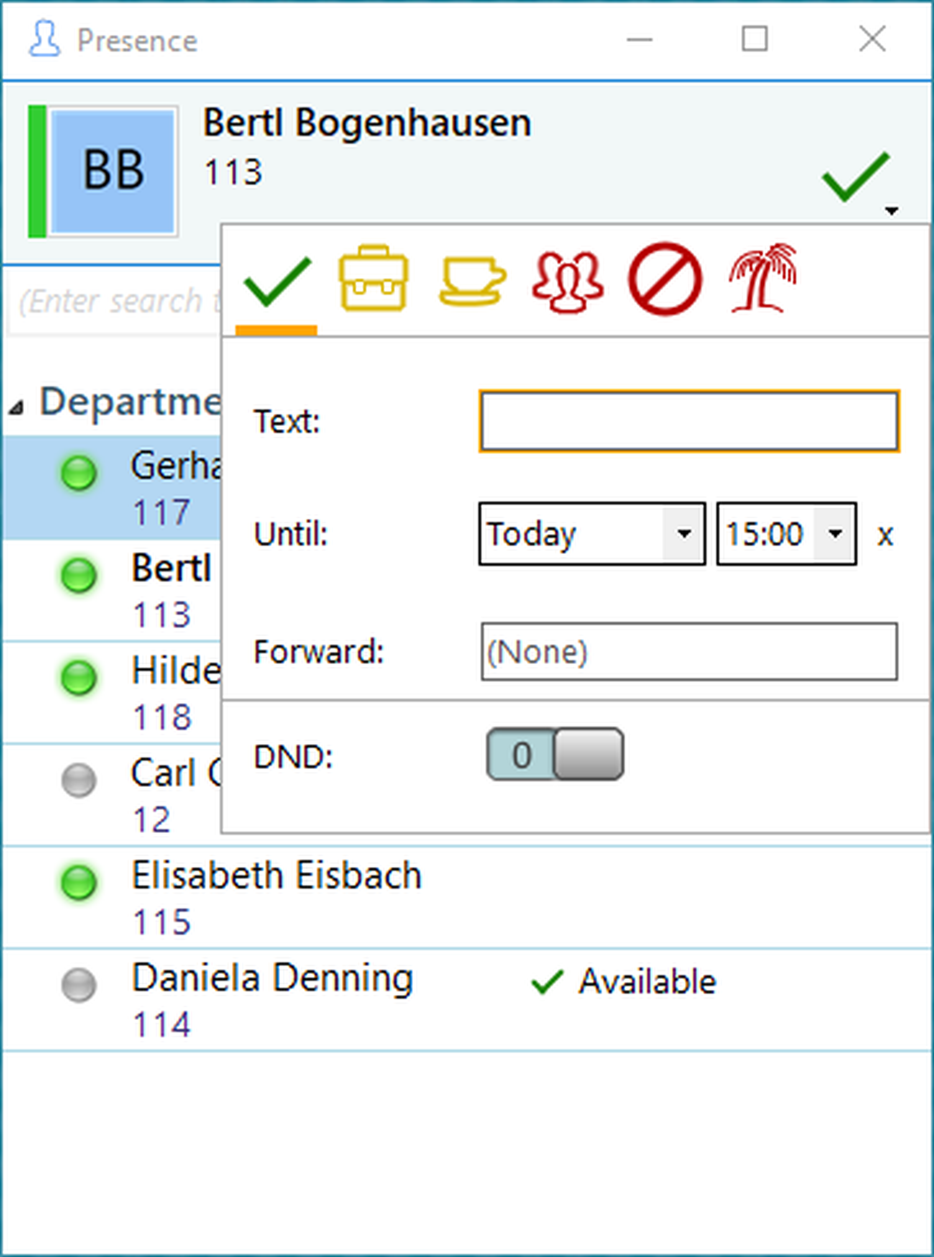
Task: Open the Today date dropdown
Action: pos(684,534)
